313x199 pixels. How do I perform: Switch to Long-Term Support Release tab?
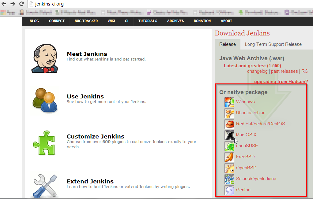click(x=273, y=44)
